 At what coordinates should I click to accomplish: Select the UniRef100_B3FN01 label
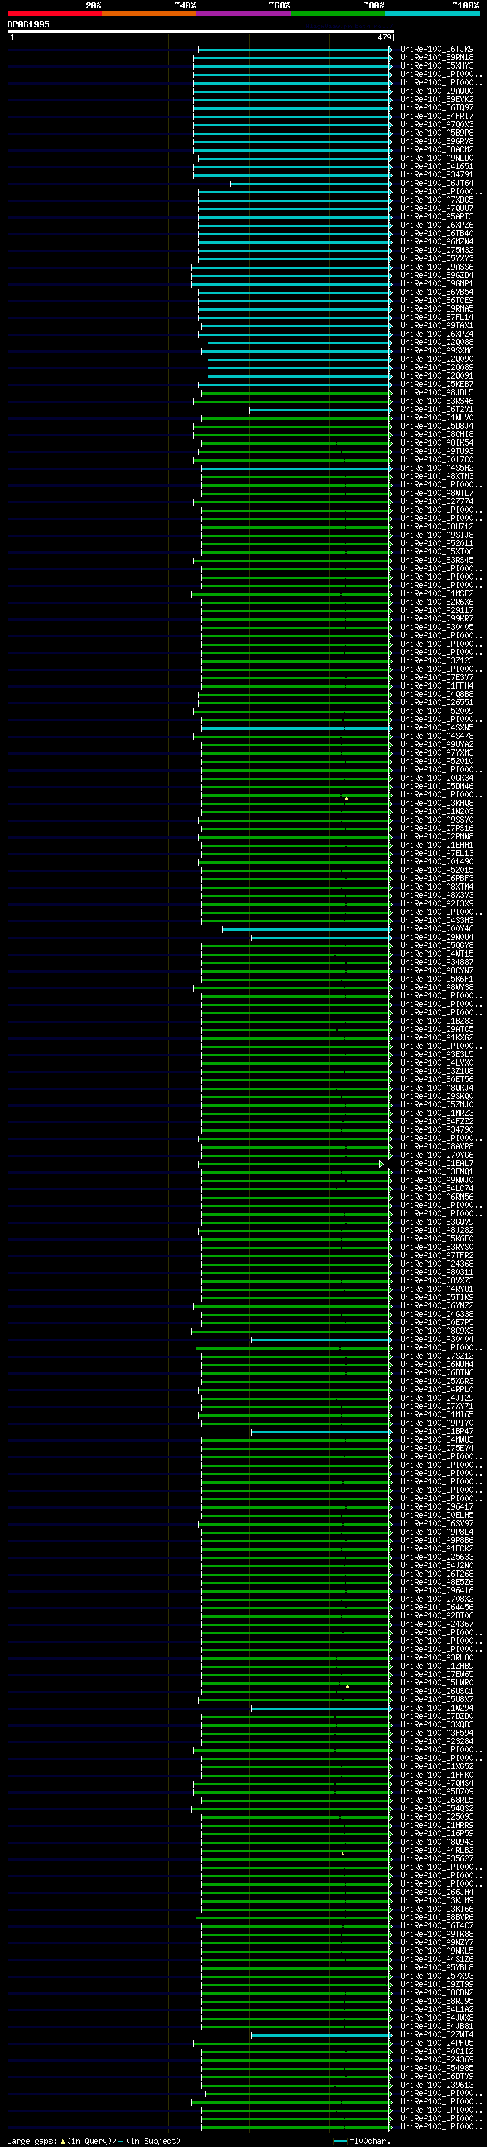(437, 1172)
